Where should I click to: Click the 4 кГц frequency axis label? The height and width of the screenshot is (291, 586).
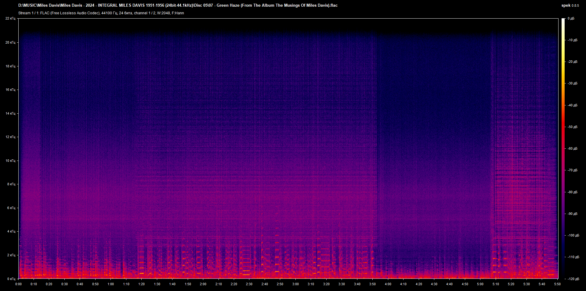point(11,231)
